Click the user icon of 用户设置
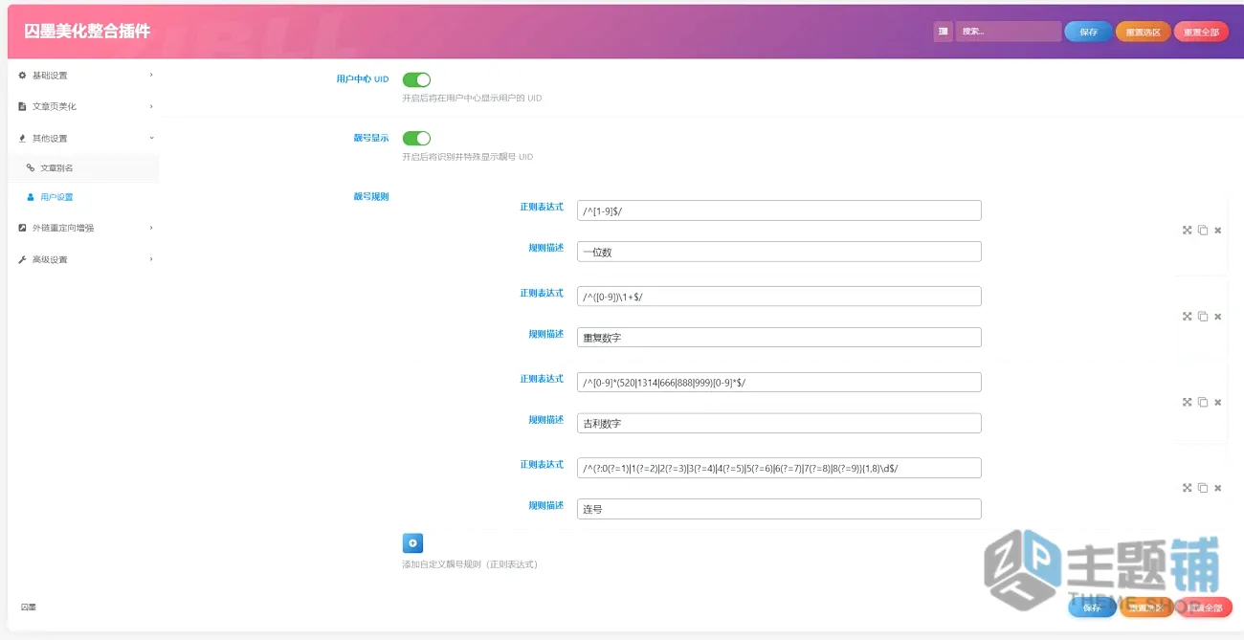The width and height of the screenshot is (1244, 640). click(31, 197)
